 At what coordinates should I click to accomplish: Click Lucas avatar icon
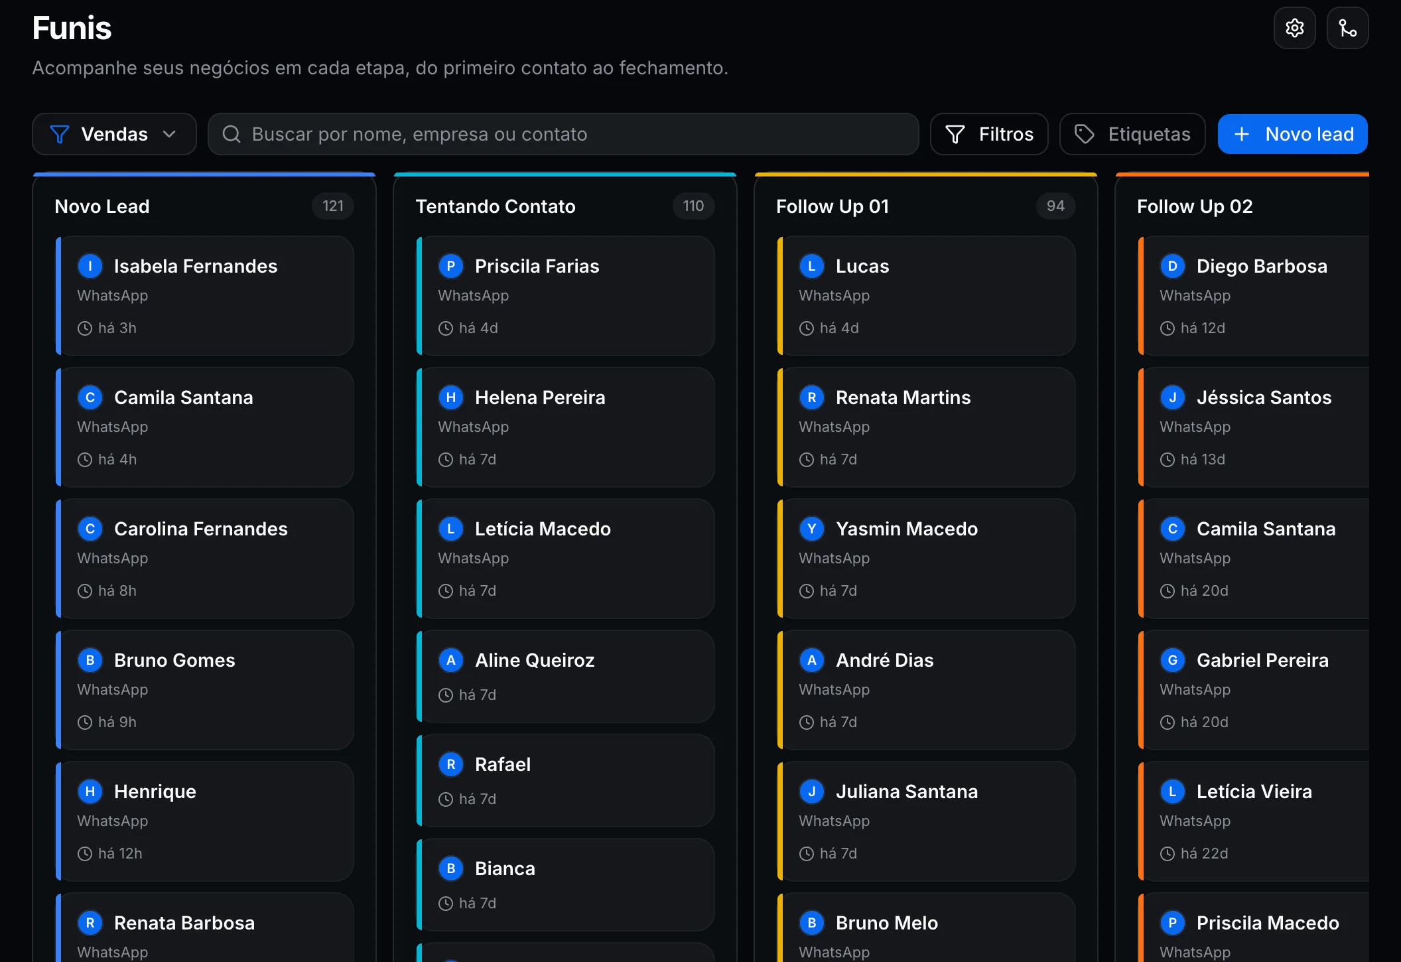(x=812, y=266)
